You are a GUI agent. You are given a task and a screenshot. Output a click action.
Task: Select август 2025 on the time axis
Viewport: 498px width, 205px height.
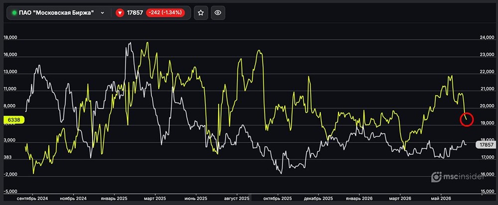[237, 199]
